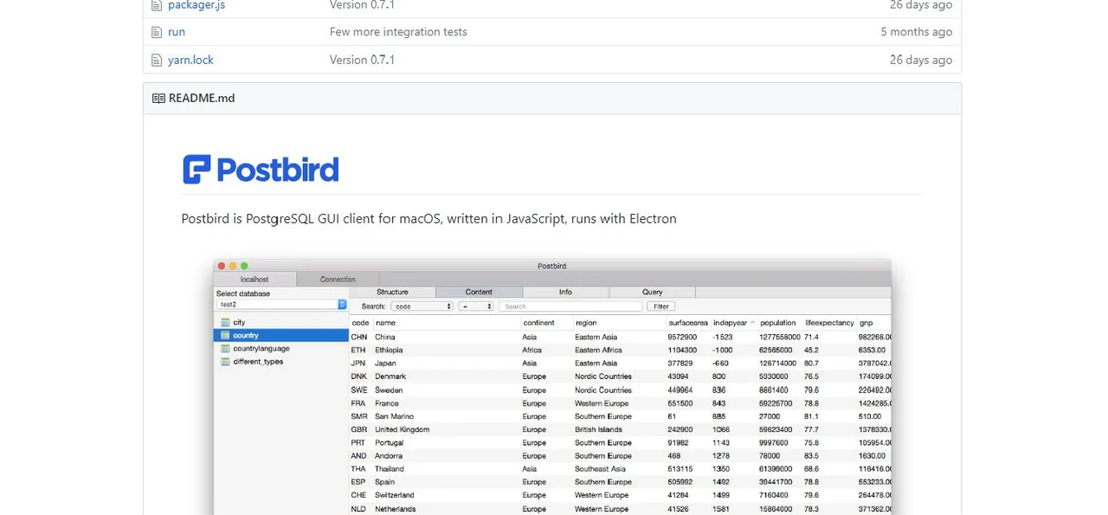
Task: Open the 'code' search column dropdown
Action: (422, 306)
